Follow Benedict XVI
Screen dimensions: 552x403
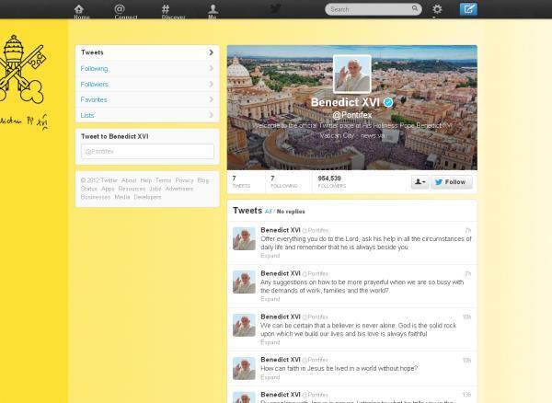tap(452, 182)
